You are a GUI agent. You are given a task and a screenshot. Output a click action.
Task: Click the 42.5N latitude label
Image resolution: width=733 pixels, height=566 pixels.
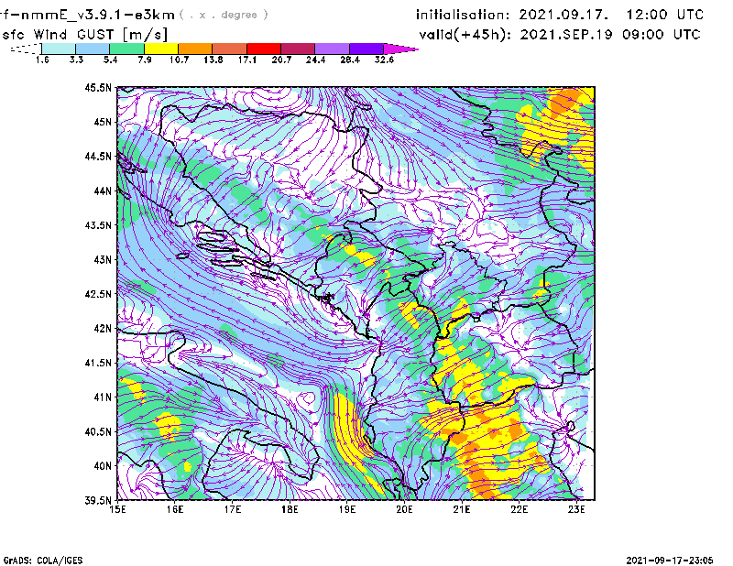98,294
